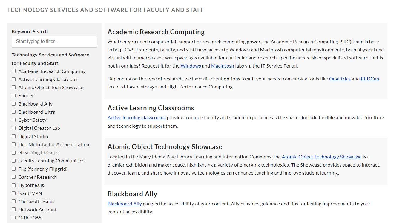
Task: Enable the Cyber Safety checkbox
Action: point(13,120)
